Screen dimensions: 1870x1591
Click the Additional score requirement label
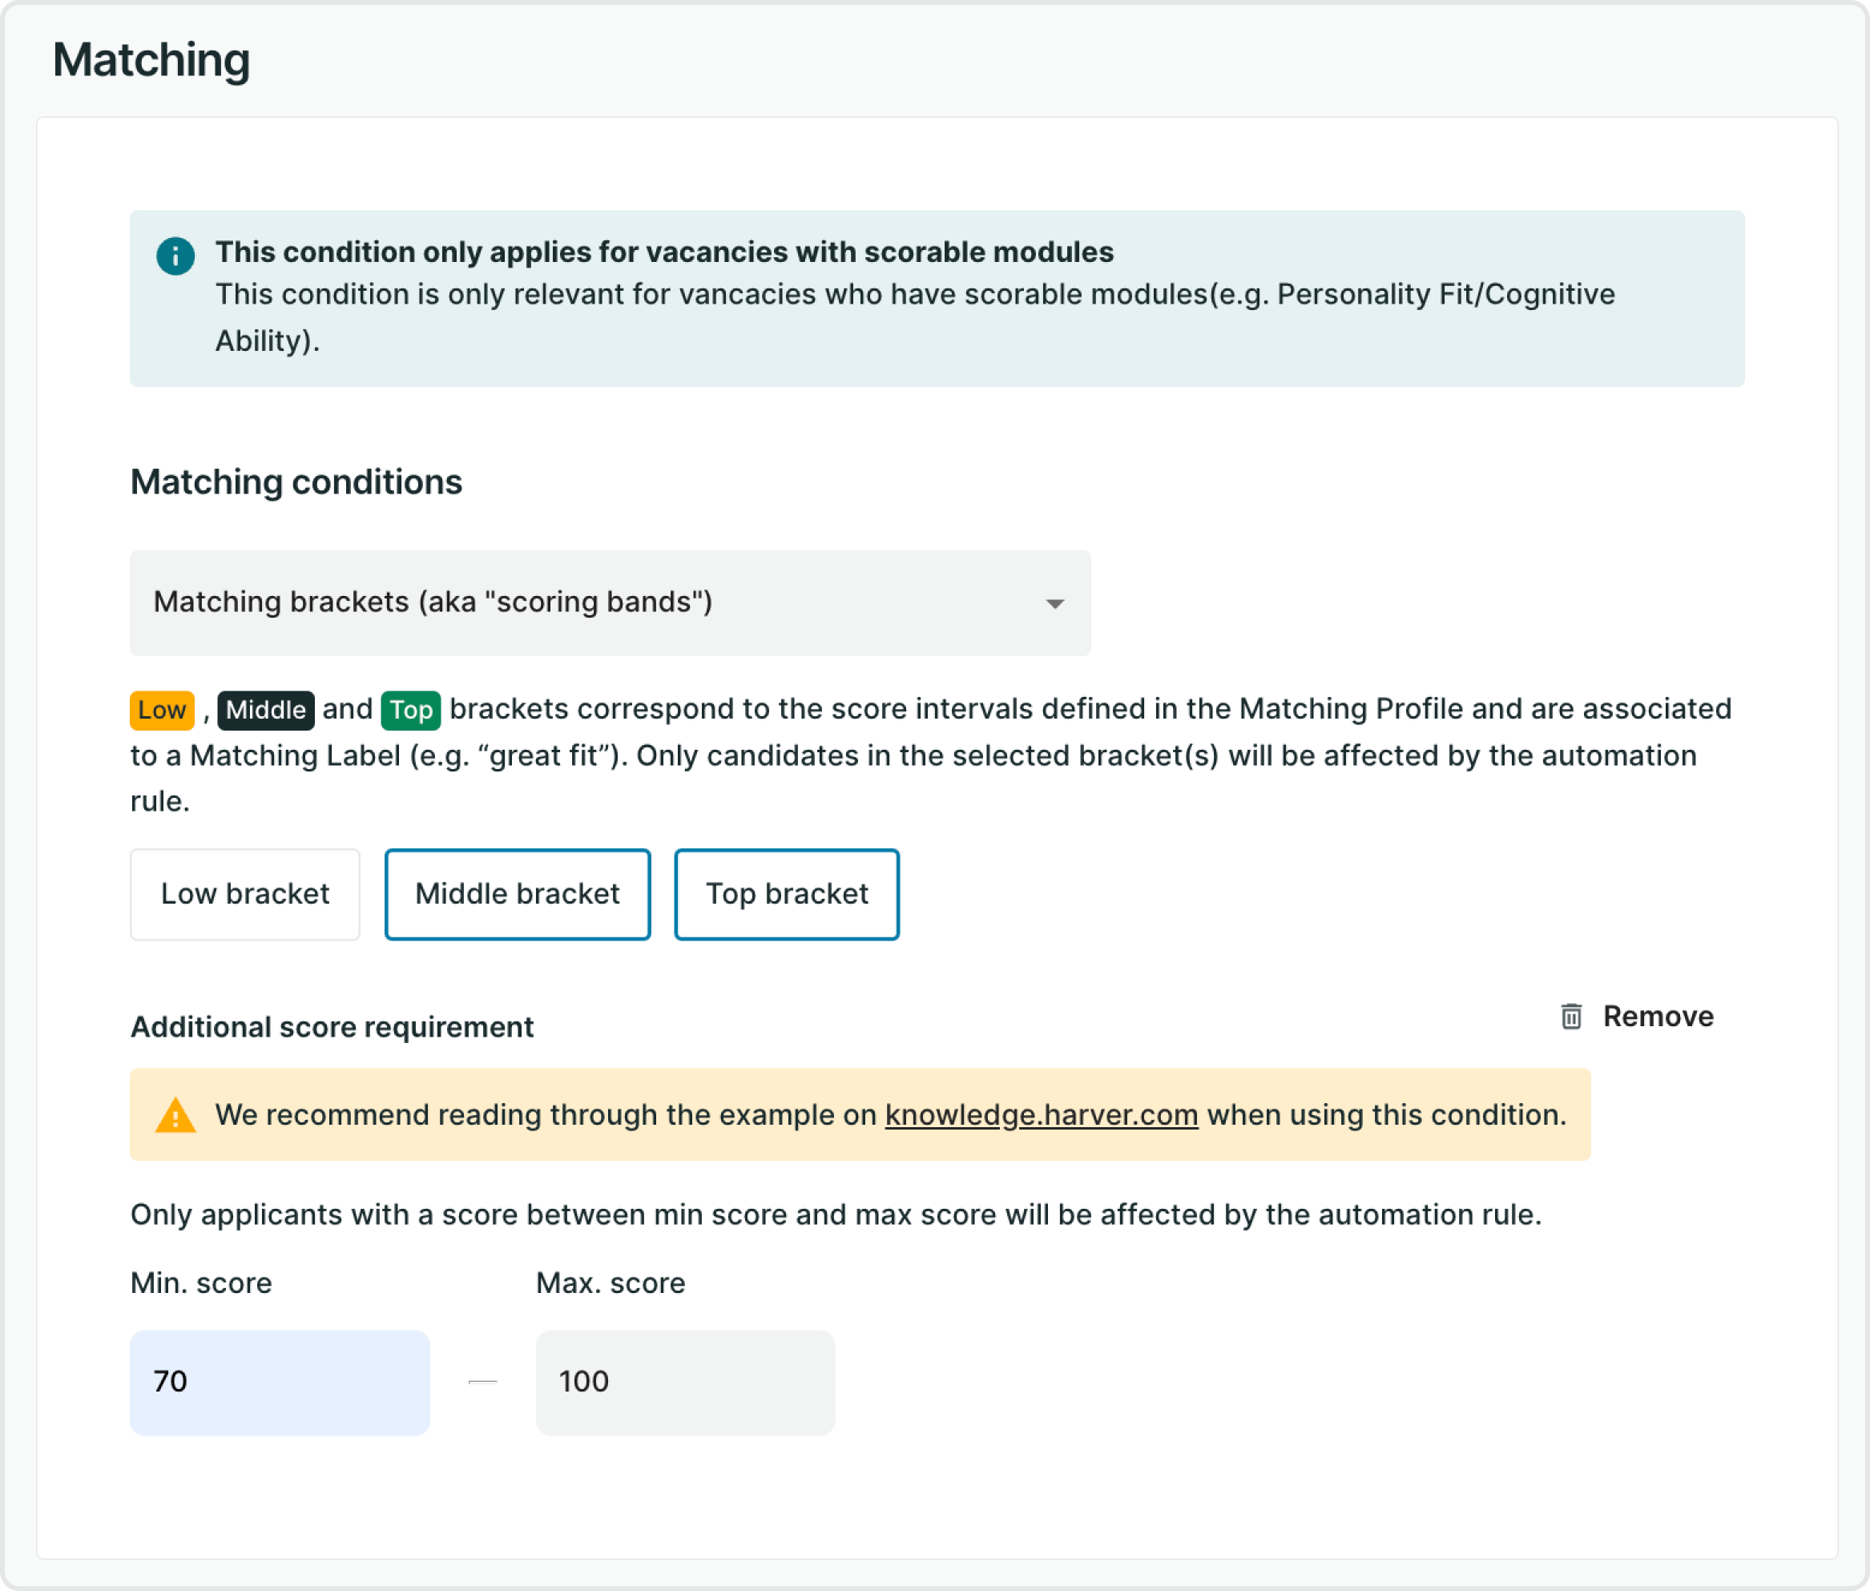coord(332,1026)
